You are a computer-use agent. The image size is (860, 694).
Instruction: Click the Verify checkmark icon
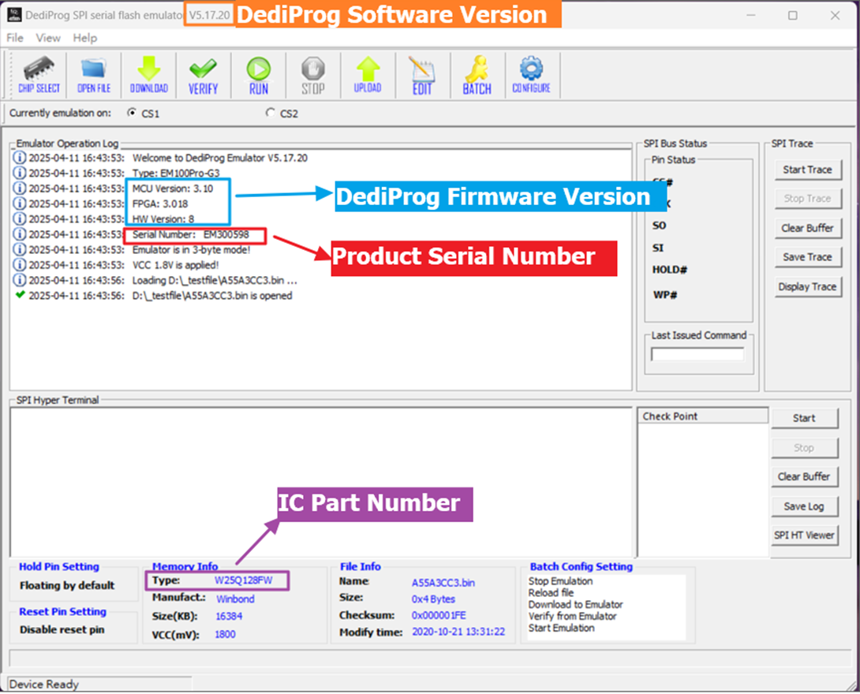pos(203,75)
